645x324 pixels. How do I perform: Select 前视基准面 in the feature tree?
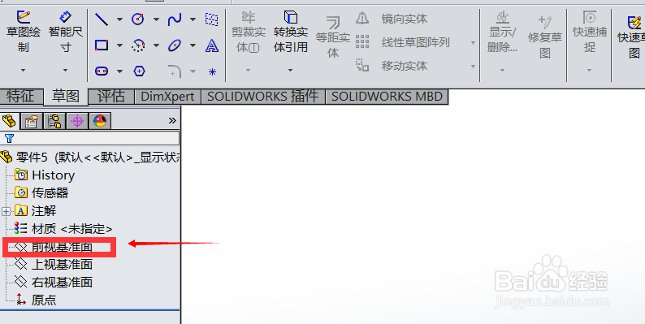click(x=54, y=247)
